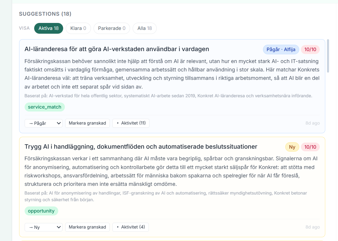Click the 8d ago timestamp on Trygg AI card
The width and height of the screenshot is (338, 241).
[312, 227]
